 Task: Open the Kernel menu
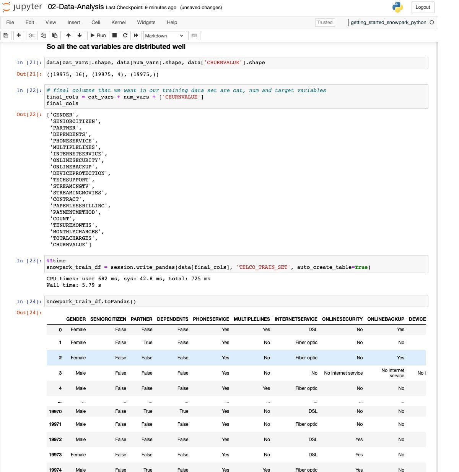click(x=118, y=23)
